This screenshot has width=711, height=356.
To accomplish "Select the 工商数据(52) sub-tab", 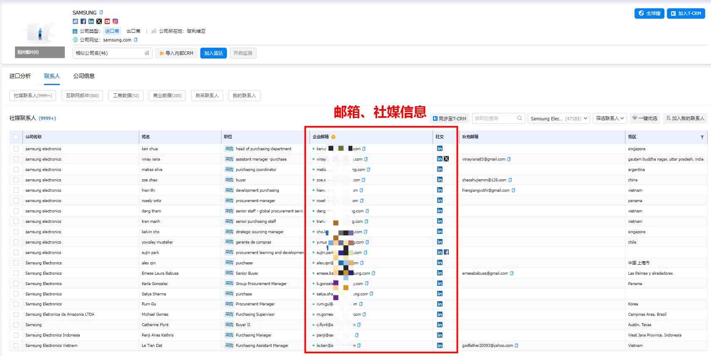I will [126, 95].
